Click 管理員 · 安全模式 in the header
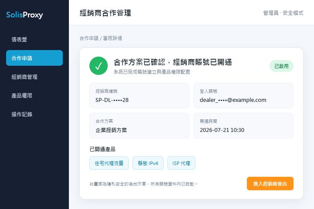 [x=283, y=13]
